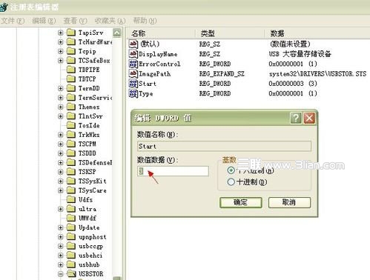
Task: Expand the TlntSvr tree node
Action: (x=61, y=116)
